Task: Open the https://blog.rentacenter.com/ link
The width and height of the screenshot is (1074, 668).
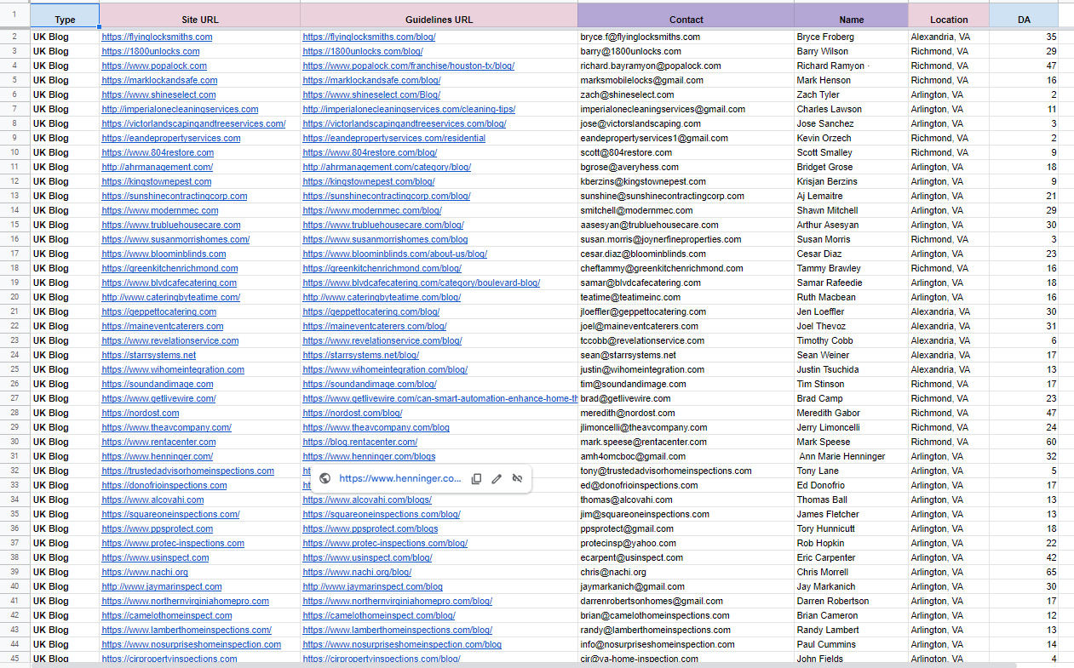Action: [x=360, y=442]
